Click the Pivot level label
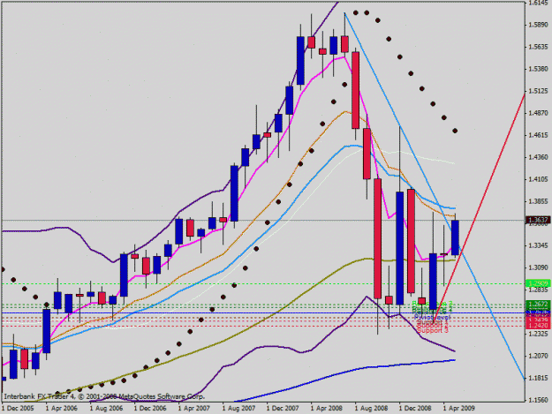Viewport: 552px width, 414px height. coord(432,317)
